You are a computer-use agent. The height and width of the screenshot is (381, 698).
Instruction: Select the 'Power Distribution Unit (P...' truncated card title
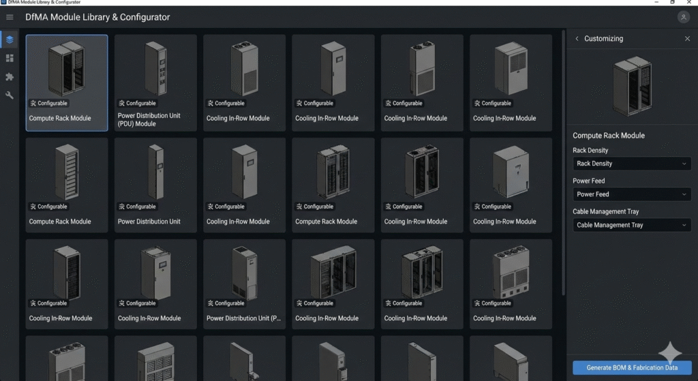pos(243,318)
